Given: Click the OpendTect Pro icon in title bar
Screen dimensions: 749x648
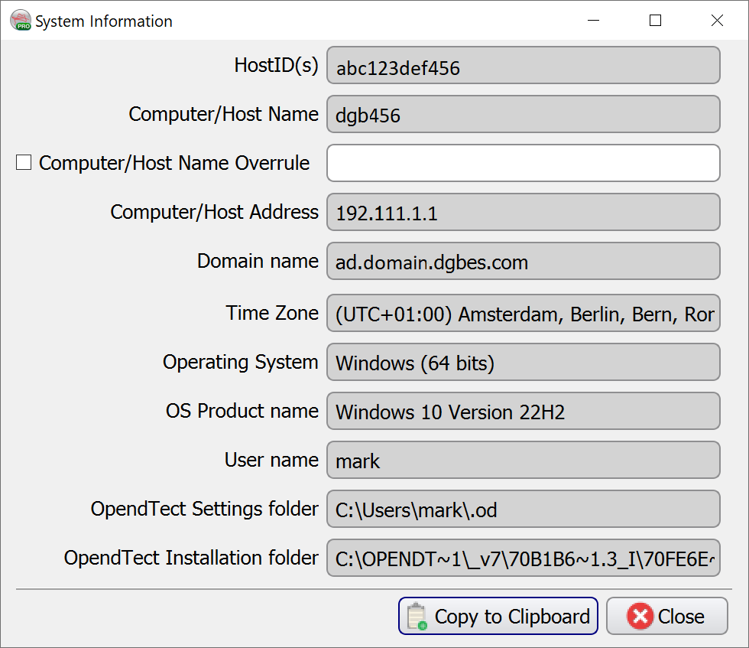Looking at the screenshot, I should point(21,21).
